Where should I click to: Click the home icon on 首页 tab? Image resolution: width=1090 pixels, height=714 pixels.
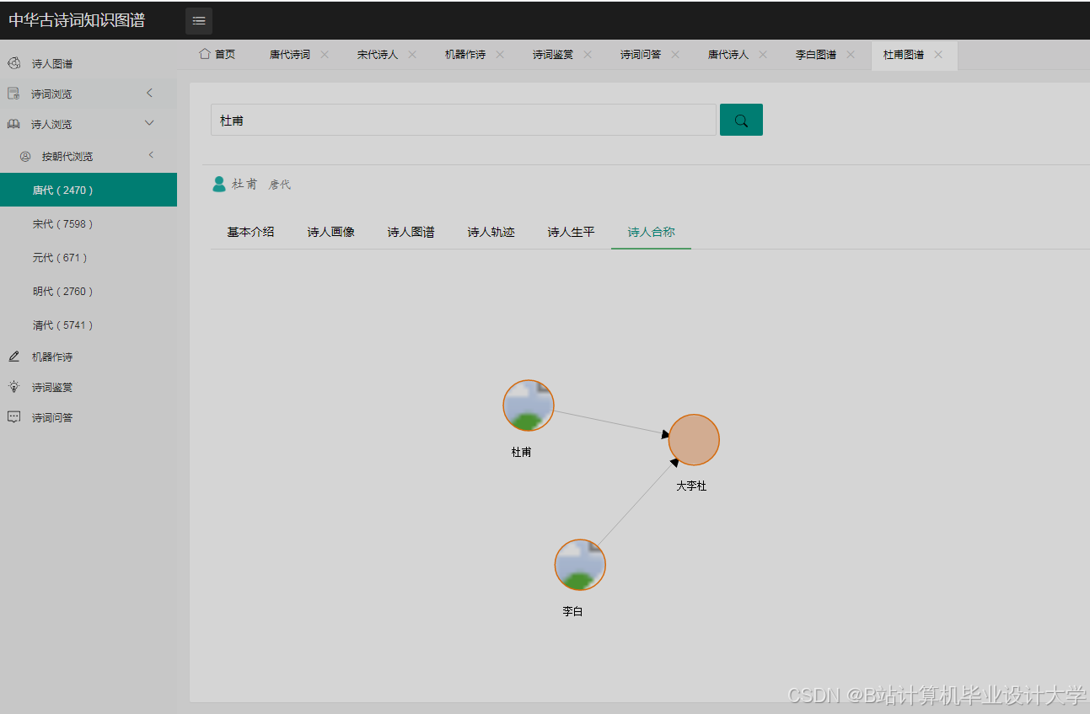tap(203, 52)
